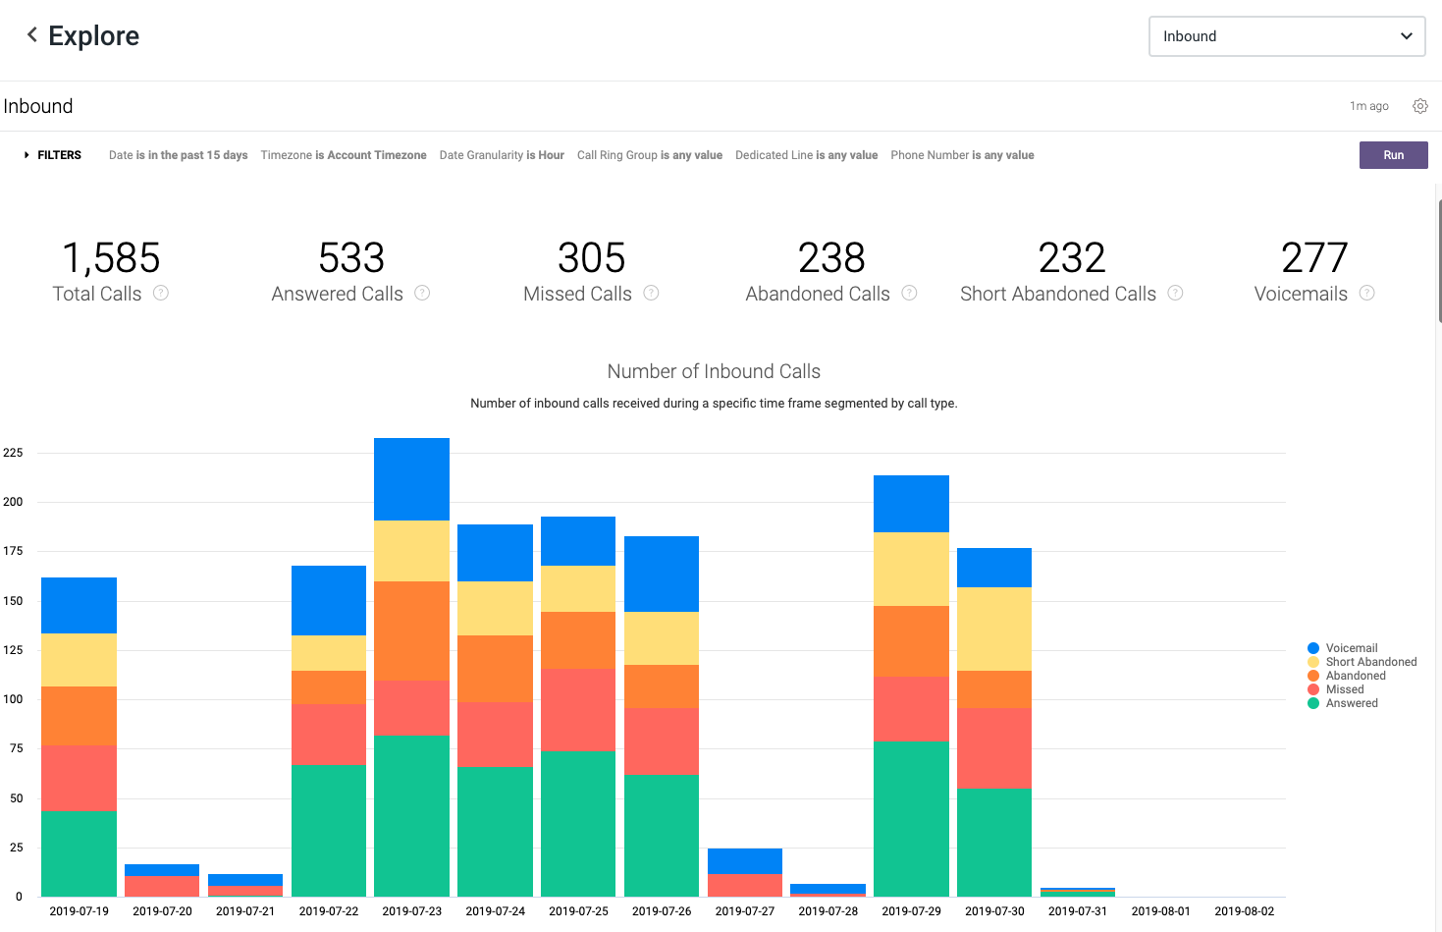Show help tooltip for Total Calls

(x=161, y=293)
